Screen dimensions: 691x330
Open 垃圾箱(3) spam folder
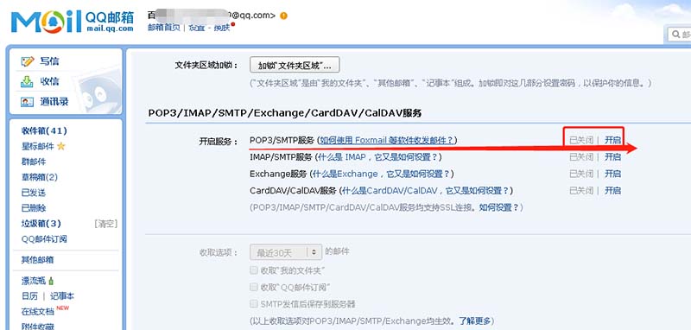click(41, 224)
